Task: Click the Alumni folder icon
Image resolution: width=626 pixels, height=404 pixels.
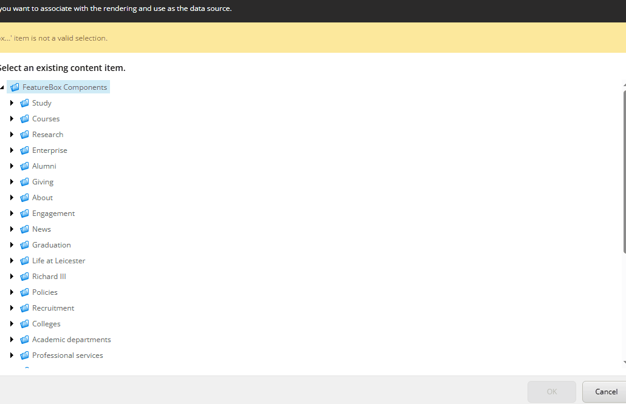Action: pos(24,166)
